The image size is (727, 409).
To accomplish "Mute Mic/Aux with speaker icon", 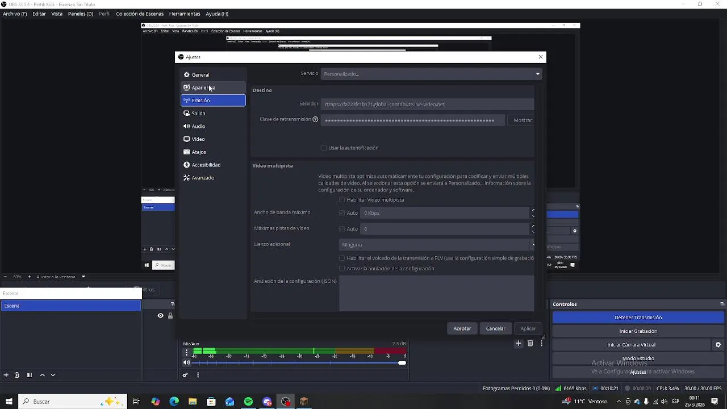I will [x=186, y=362].
